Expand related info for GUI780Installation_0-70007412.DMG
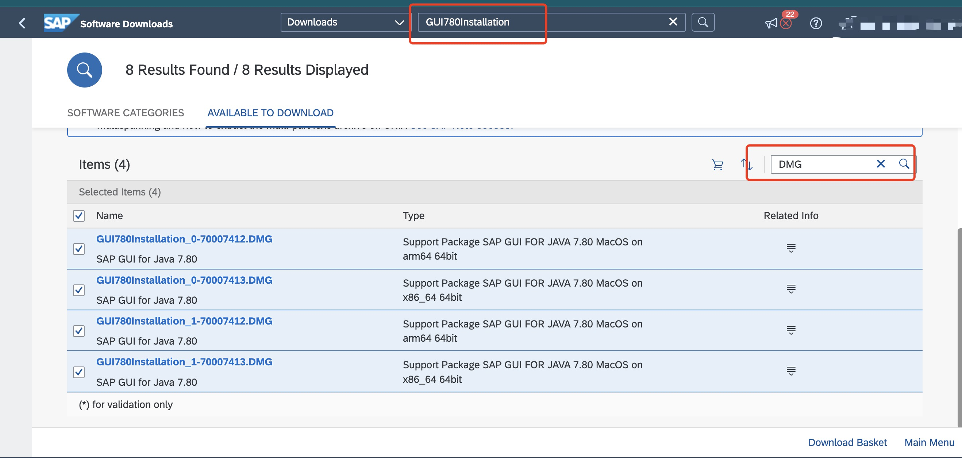This screenshot has height=458, width=962. tap(790, 248)
